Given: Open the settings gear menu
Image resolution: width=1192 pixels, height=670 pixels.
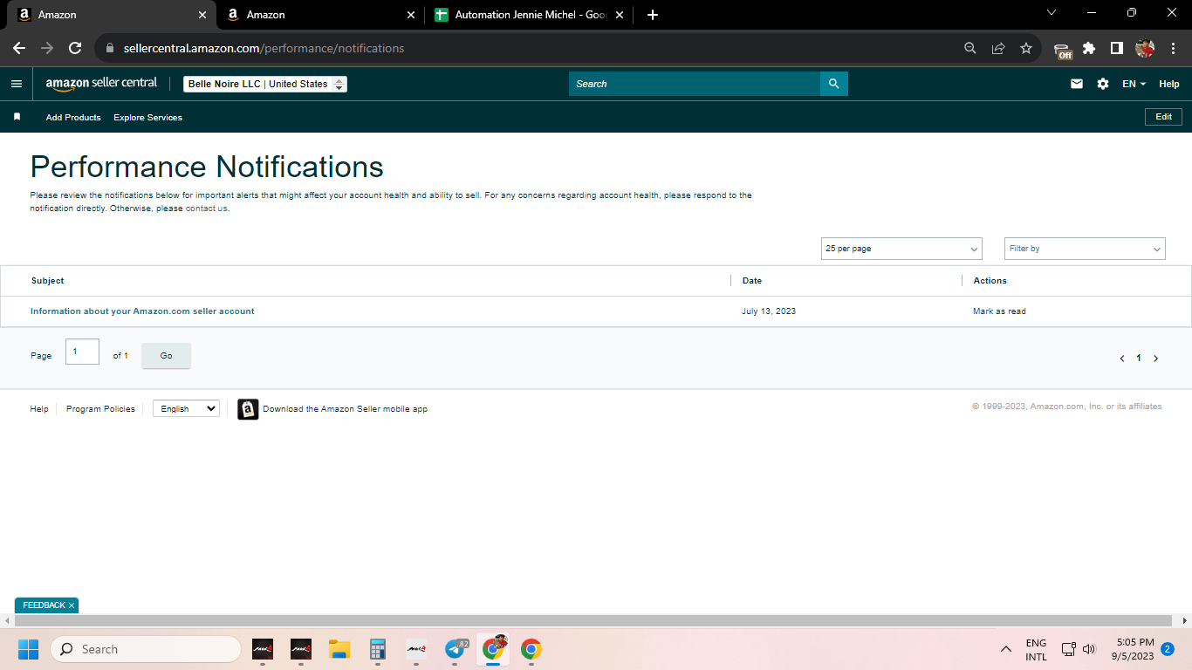Looking at the screenshot, I should pos(1103,84).
